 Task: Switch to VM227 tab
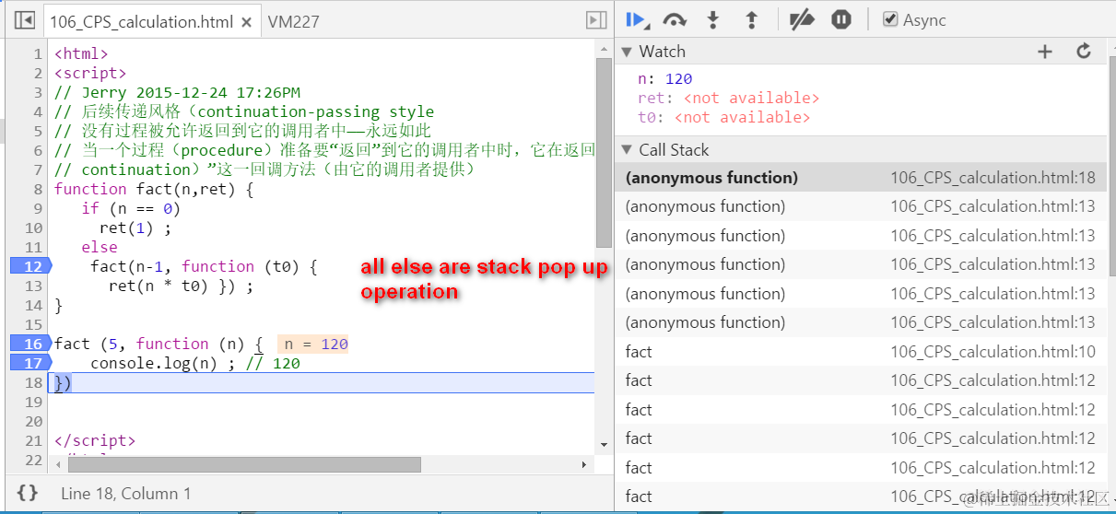293,20
